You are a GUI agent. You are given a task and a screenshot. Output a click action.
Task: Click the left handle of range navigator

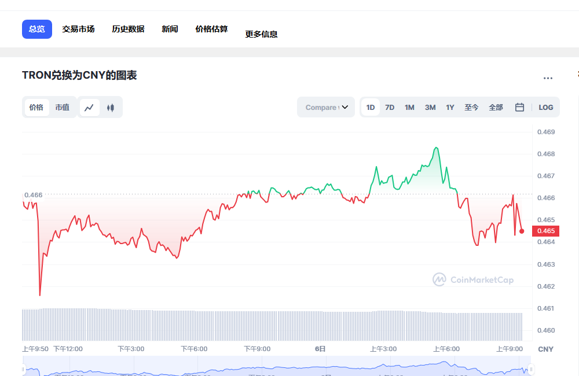click(x=23, y=369)
